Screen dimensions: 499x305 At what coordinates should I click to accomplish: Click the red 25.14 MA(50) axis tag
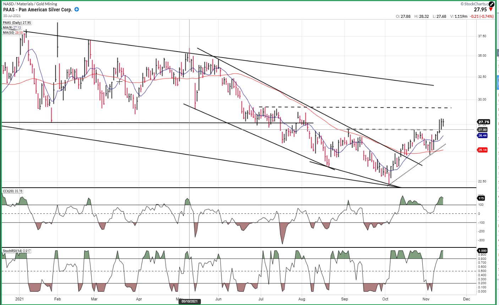click(482, 150)
